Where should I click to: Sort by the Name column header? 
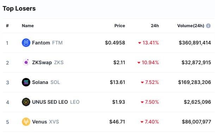[x=28, y=26]
